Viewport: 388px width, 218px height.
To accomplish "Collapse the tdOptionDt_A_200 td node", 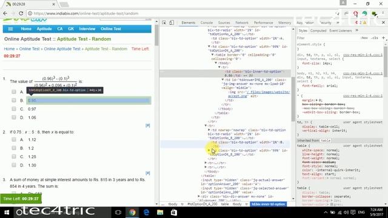I will pos(209,46).
